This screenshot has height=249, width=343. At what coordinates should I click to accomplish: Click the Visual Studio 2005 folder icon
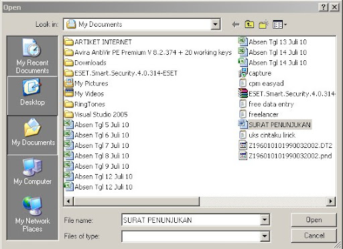point(69,114)
